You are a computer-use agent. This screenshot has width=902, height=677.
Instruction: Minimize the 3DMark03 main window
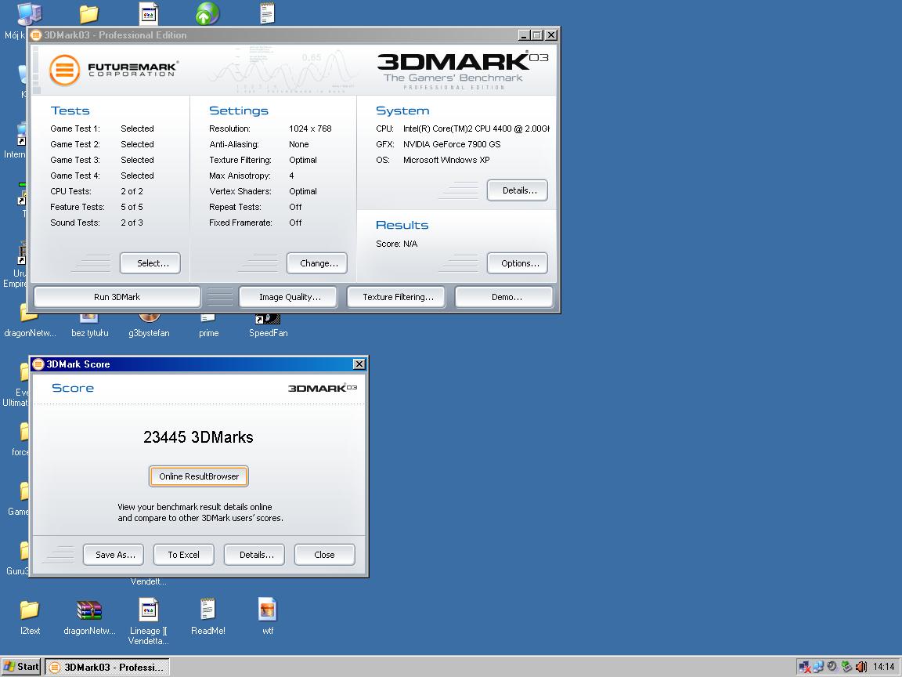(524, 35)
